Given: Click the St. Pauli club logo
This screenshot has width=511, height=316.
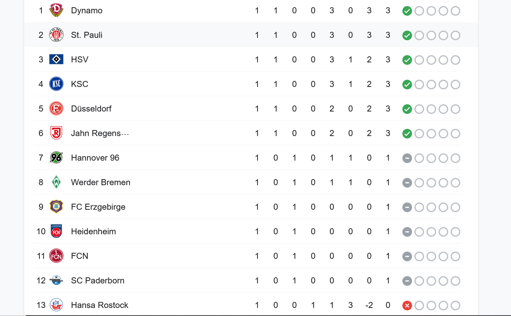Looking at the screenshot, I should [56, 35].
